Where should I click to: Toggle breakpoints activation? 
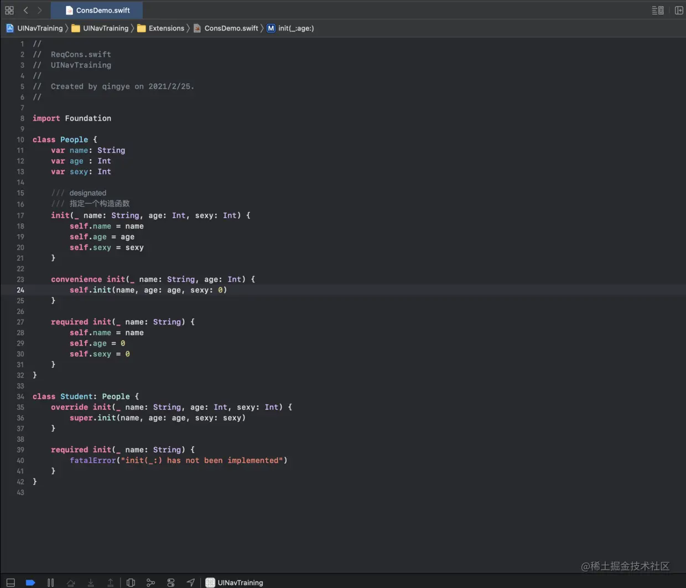click(x=30, y=582)
